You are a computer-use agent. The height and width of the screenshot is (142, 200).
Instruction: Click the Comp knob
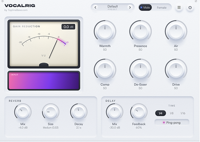[x=105, y=70]
